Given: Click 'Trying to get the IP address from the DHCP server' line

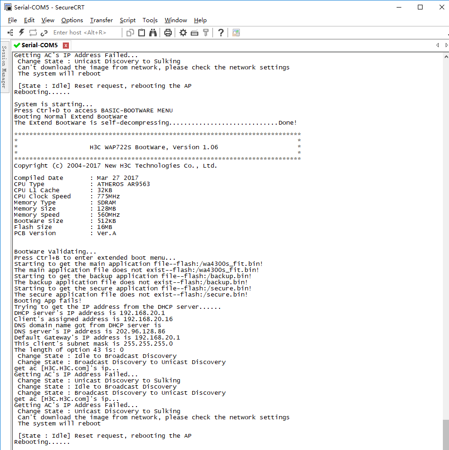Looking at the screenshot, I should pyautogui.click(x=118, y=307).
